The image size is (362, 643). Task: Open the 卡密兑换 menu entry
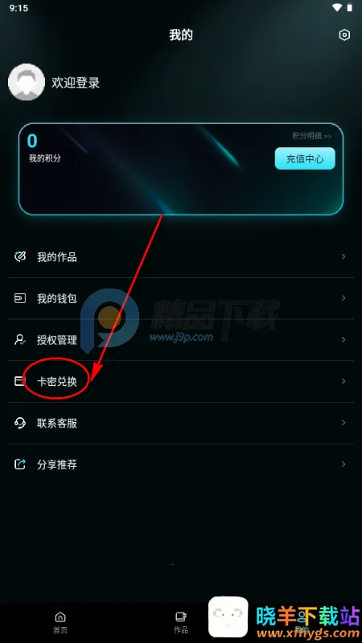pyautogui.click(x=181, y=381)
